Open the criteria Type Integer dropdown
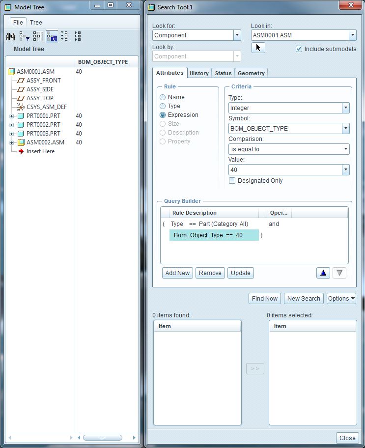365x448 pixels. [345, 108]
